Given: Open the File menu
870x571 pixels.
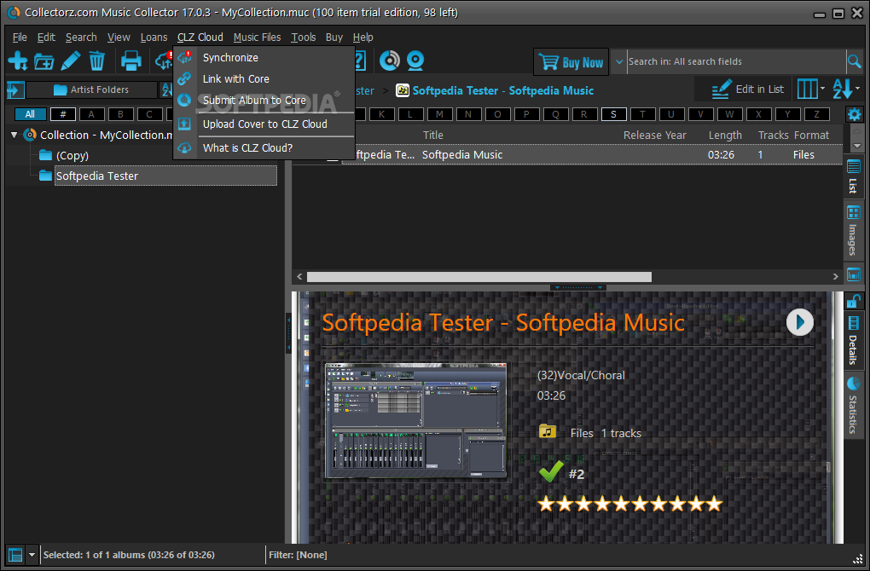Looking at the screenshot, I should coord(20,37).
